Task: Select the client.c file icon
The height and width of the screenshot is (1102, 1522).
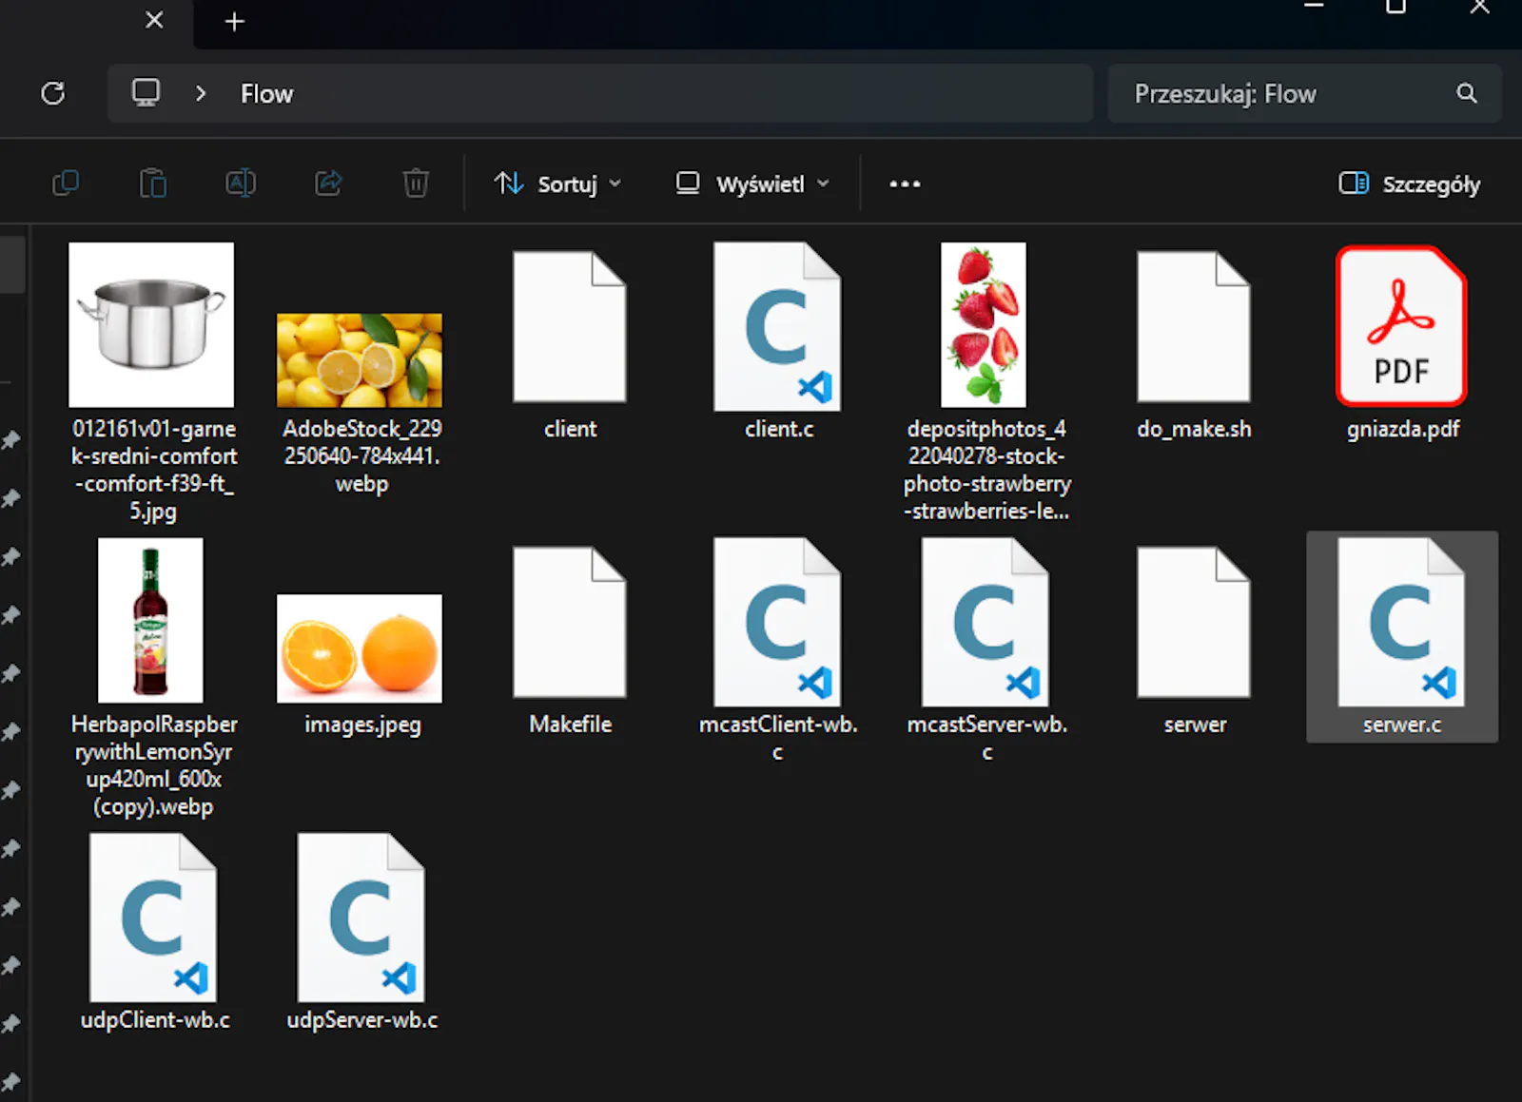Action: 778,326
